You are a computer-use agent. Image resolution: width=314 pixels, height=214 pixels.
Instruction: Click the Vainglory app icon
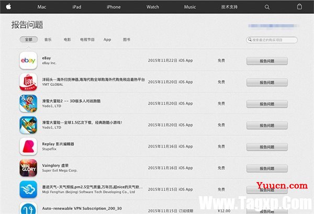tap(28, 168)
